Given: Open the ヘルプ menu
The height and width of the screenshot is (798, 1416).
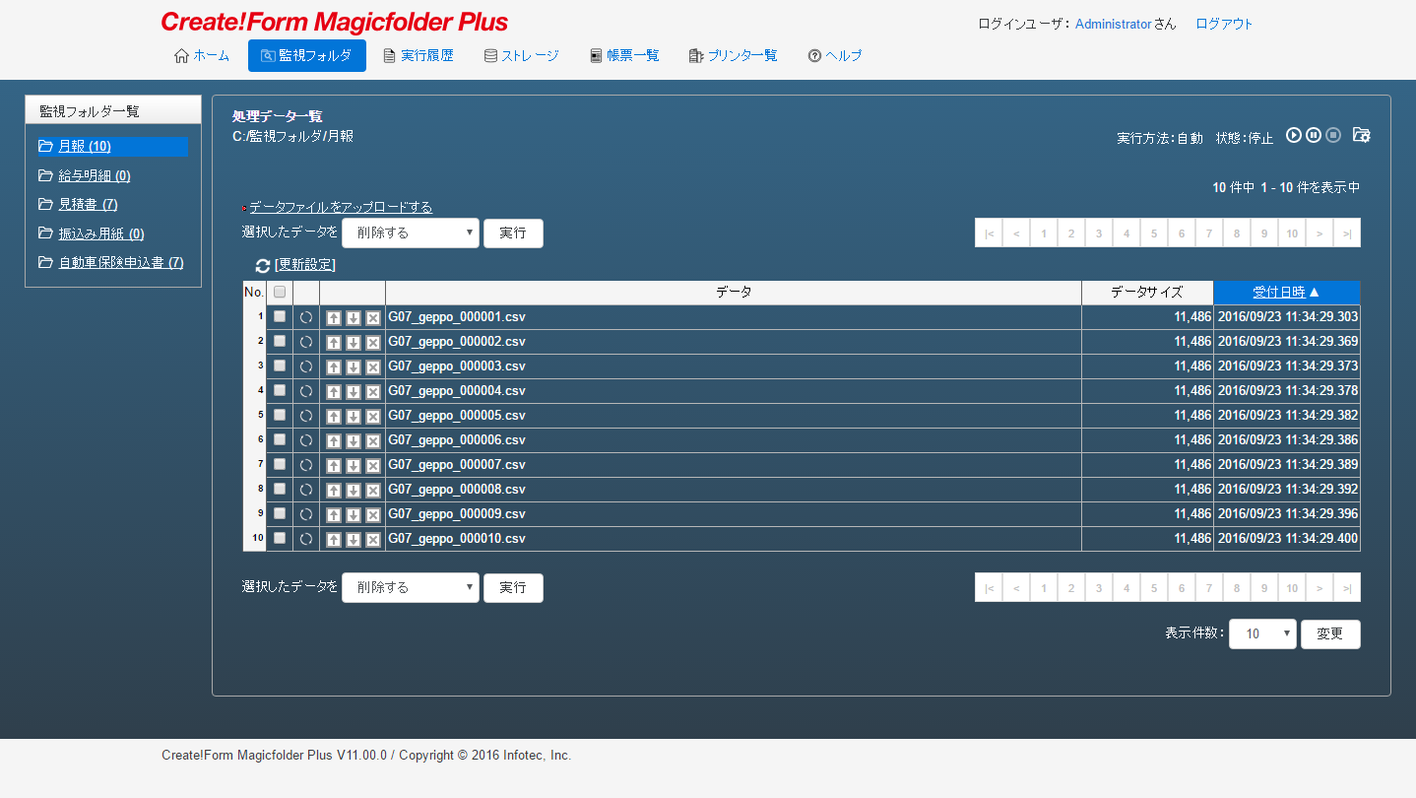Looking at the screenshot, I should tap(835, 56).
